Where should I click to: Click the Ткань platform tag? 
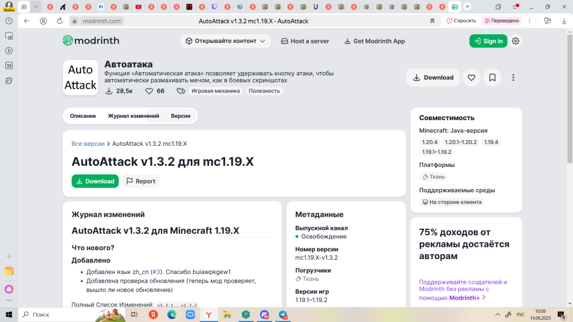point(433,177)
